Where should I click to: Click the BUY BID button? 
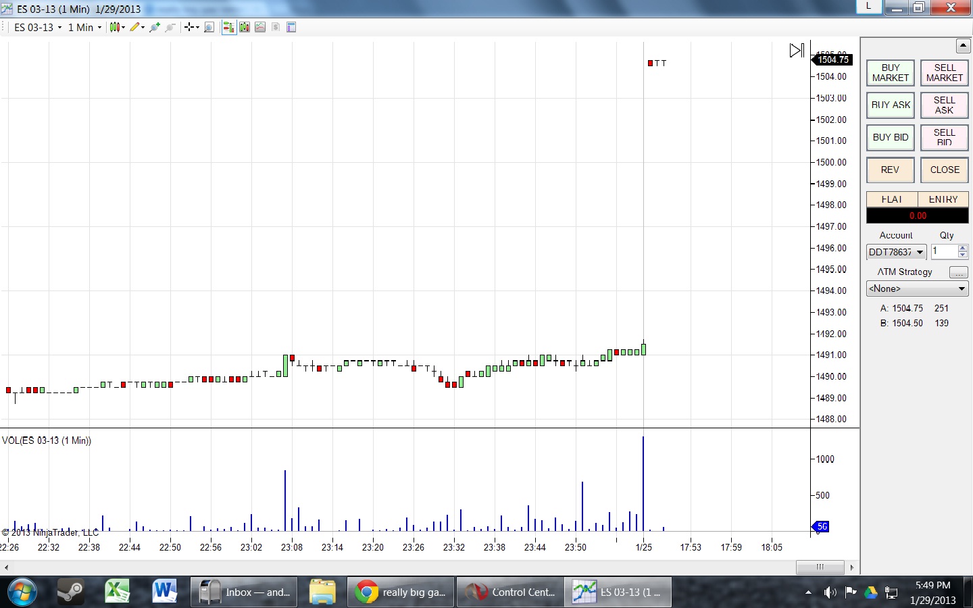[891, 138]
